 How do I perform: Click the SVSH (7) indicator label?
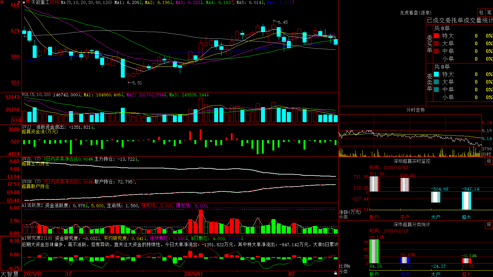point(31,182)
